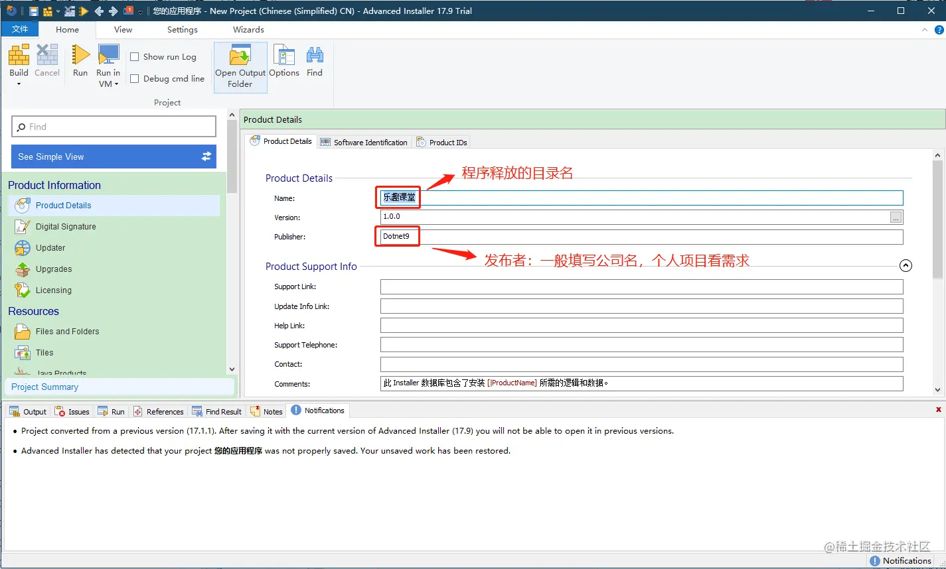Navigate forward with the right arrow icon
Viewport: 946px width, 569px height.
tap(113, 11)
